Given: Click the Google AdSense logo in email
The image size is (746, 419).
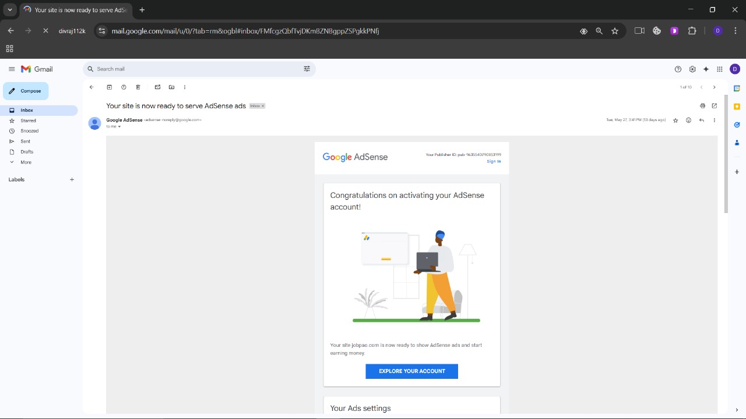Looking at the screenshot, I should click(x=355, y=157).
